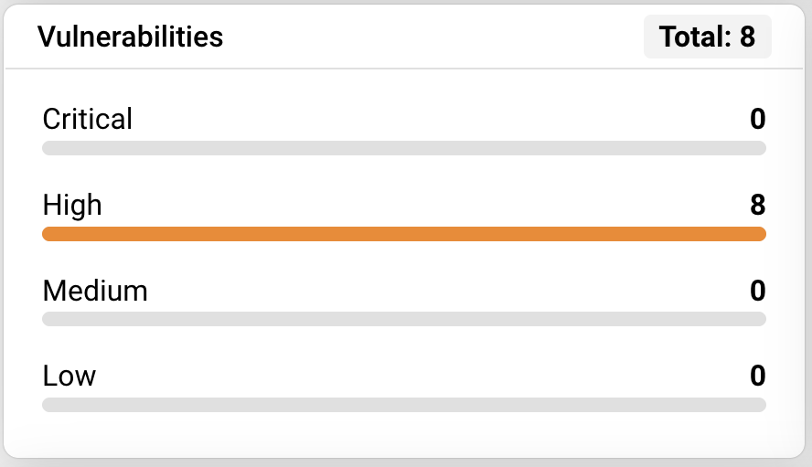Image resolution: width=812 pixels, height=467 pixels.
Task: Click empty card area below Low bar
Action: 403,434
